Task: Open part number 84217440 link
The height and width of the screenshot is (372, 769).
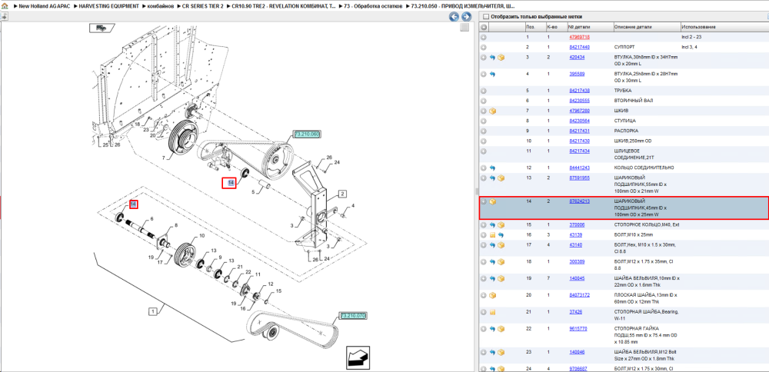Action: (x=579, y=47)
